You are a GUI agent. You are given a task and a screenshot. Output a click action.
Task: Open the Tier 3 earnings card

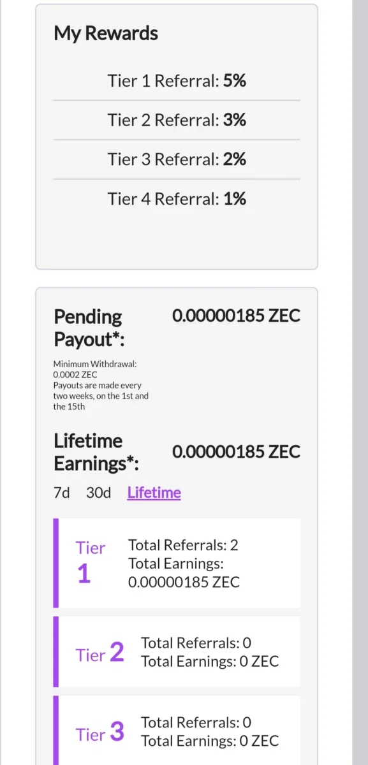(x=177, y=731)
